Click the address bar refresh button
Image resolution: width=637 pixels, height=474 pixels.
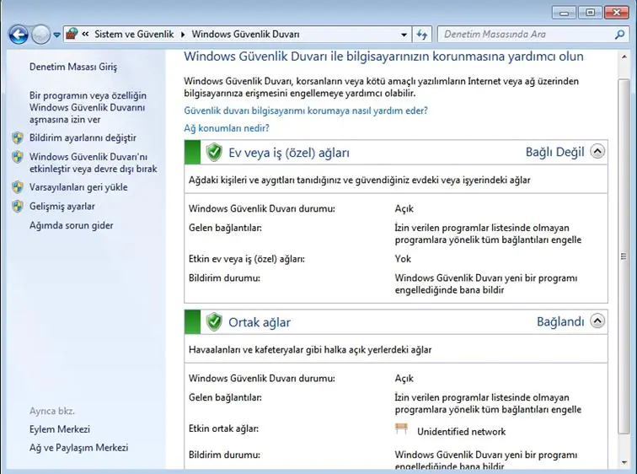point(422,35)
